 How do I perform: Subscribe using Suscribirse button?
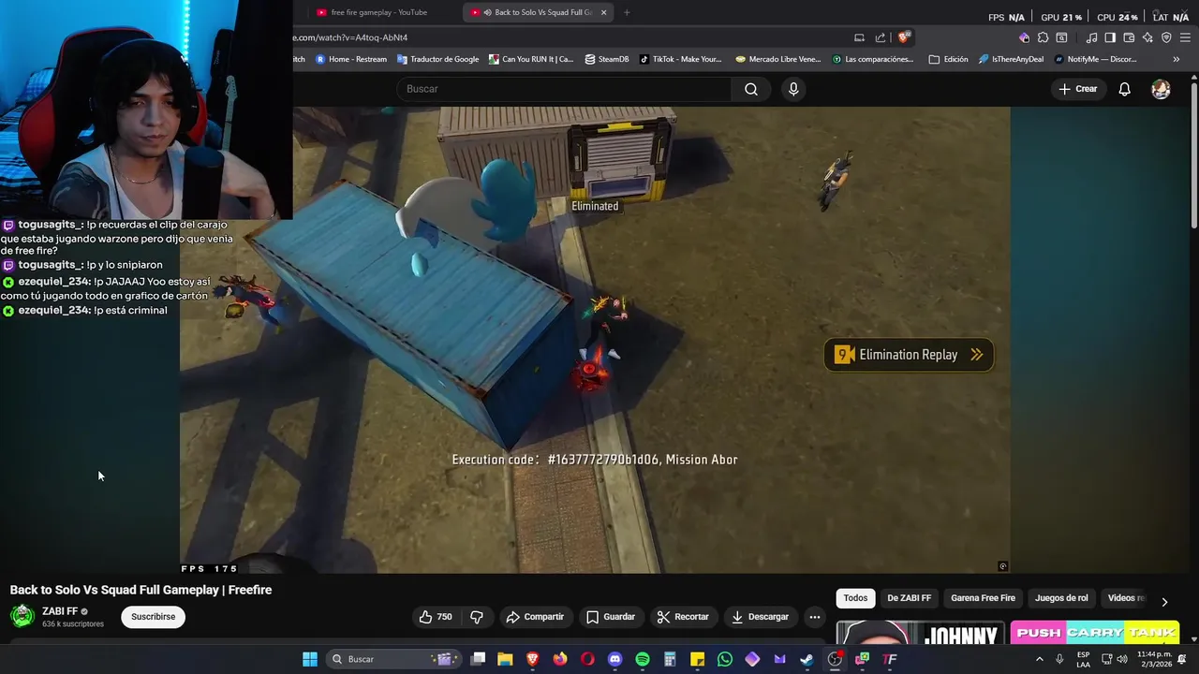point(153,617)
